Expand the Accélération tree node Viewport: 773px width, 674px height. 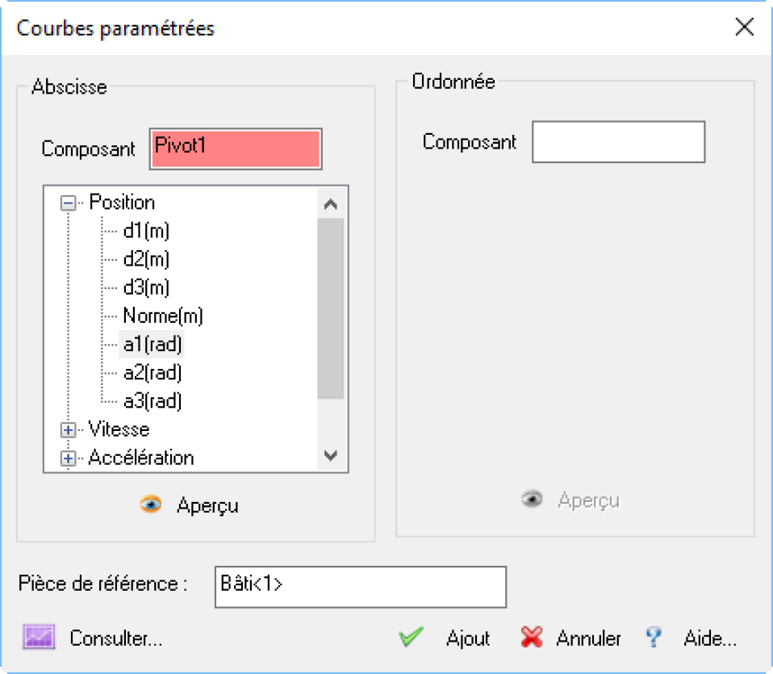(x=68, y=458)
